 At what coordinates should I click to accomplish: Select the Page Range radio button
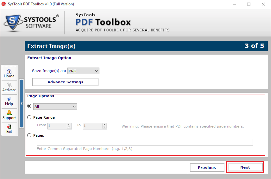click(29, 117)
